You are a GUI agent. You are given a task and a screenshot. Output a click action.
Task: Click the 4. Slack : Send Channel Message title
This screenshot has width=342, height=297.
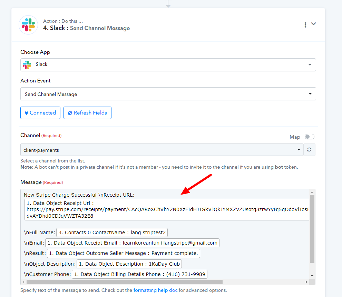[x=86, y=28]
